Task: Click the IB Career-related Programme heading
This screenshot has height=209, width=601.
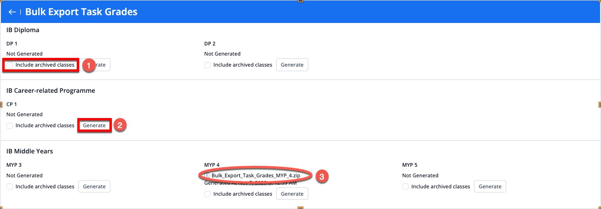Action: [x=51, y=90]
